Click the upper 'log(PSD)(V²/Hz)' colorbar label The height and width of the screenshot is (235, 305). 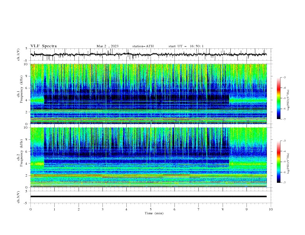[x=288, y=100]
